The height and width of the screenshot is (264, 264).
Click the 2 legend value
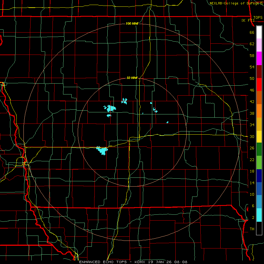coord(253,218)
